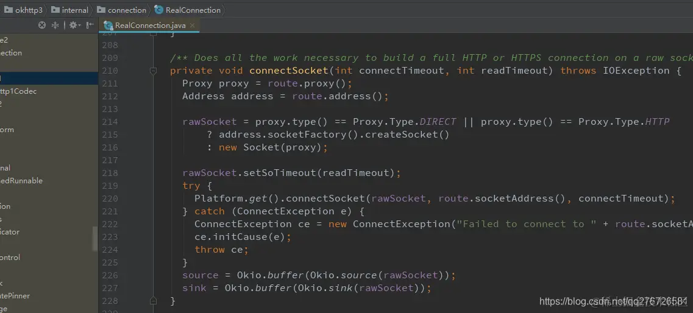Click 'throw ce' on line 224
Screen dimensions: 693x313
[x=219, y=250]
